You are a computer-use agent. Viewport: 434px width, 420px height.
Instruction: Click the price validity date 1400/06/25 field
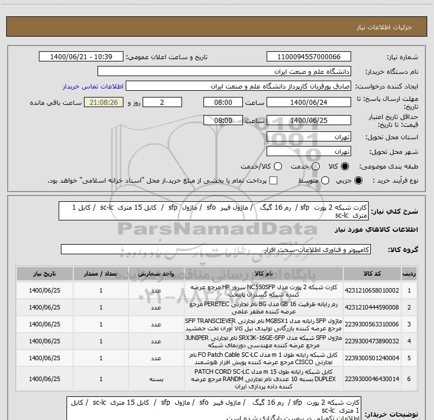309,120
